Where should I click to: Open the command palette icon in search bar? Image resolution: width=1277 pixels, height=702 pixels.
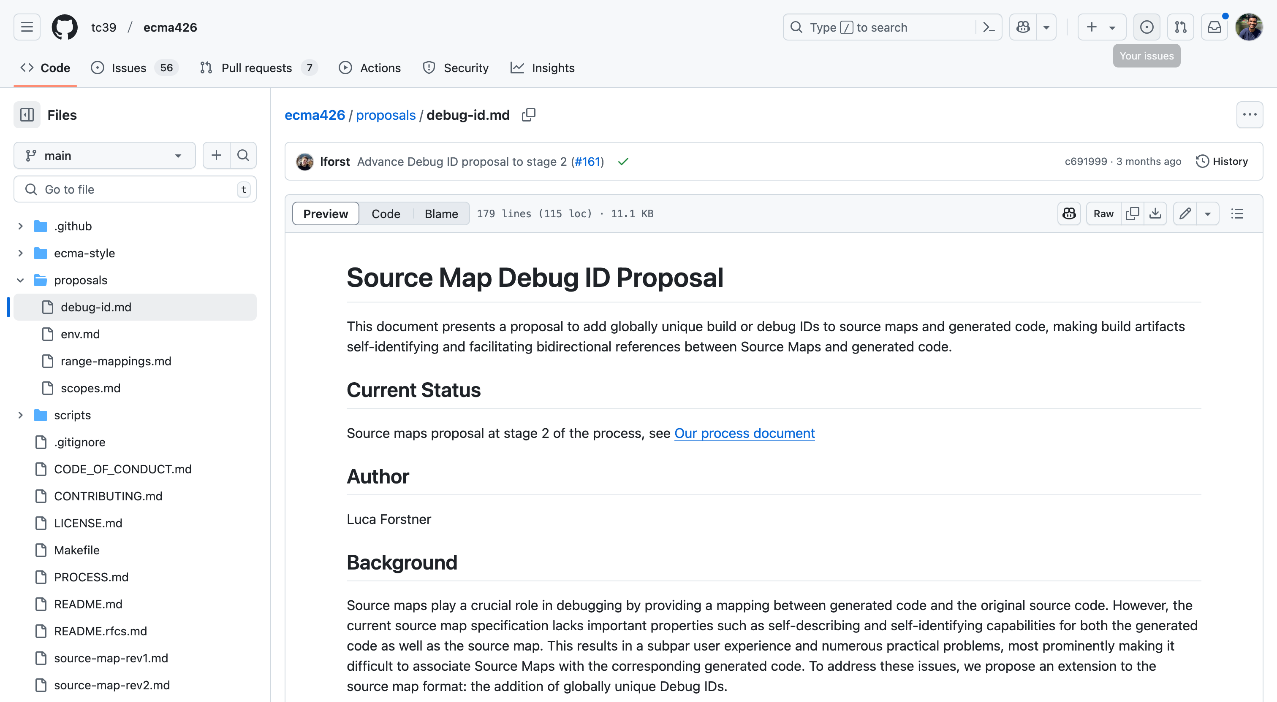(989, 27)
